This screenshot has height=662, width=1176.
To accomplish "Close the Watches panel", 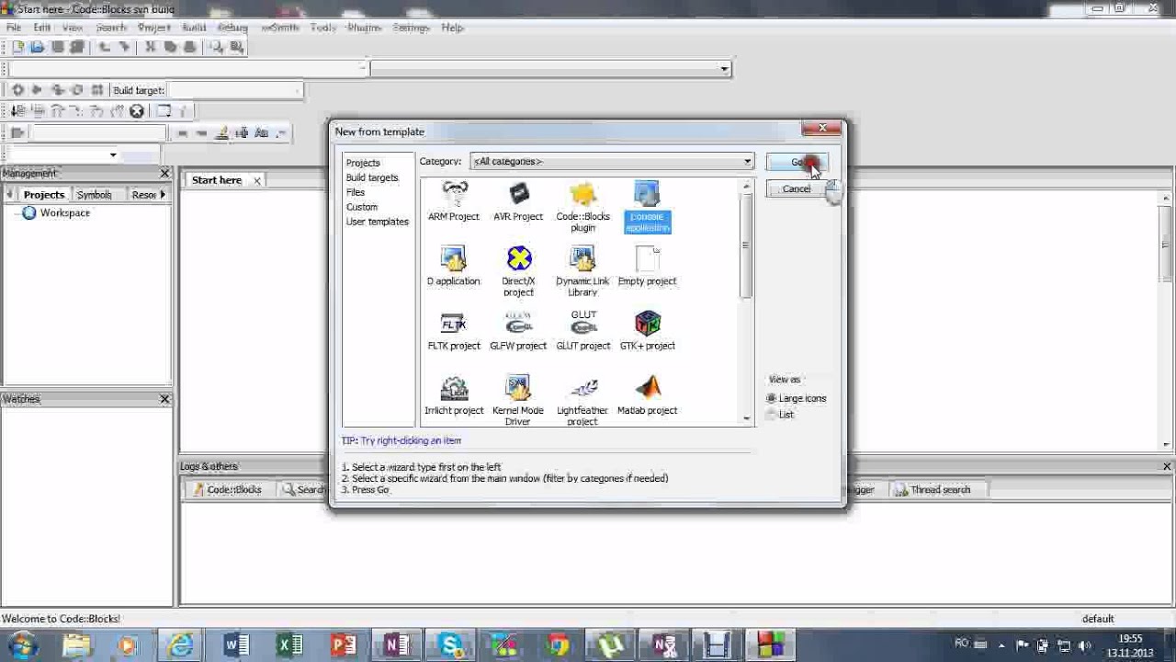I will (x=164, y=399).
